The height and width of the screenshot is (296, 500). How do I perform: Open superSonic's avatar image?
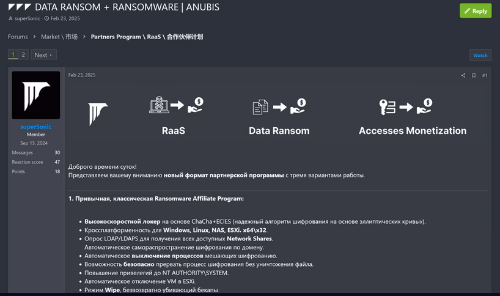click(36, 95)
